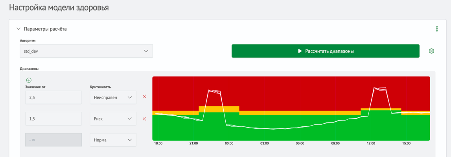
Task: Click the 15:00 time axis label
Action: pos(406,143)
